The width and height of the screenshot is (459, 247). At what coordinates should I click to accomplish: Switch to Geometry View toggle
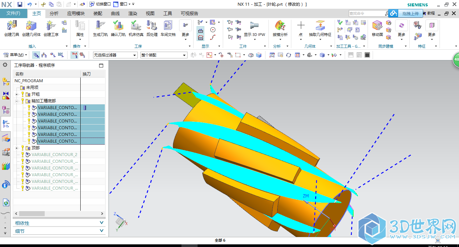52,55
